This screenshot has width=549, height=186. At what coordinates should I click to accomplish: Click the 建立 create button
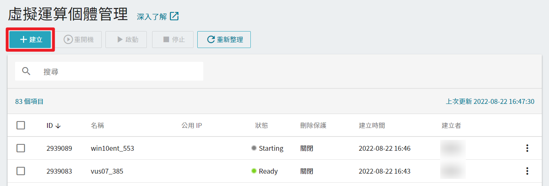31,40
